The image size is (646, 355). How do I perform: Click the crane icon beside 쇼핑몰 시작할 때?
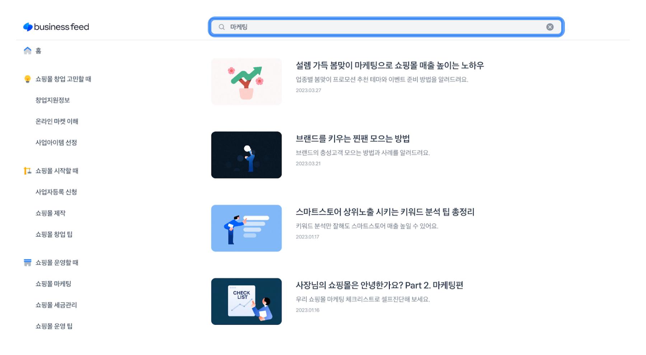point(27,171)
